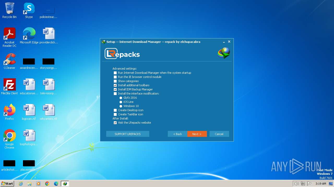Select whyartists.rtf document icon
334x187 pixels.
tap(49, 112)
